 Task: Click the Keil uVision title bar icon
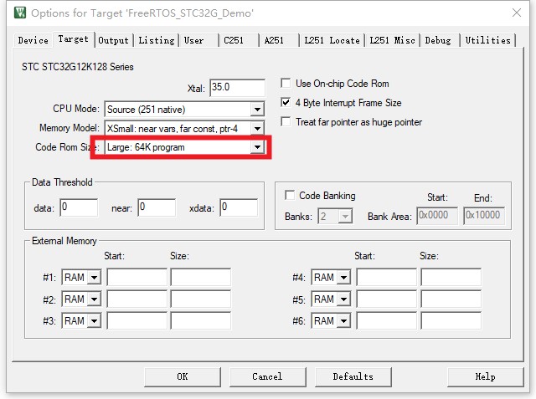click(x=20, y=13)
